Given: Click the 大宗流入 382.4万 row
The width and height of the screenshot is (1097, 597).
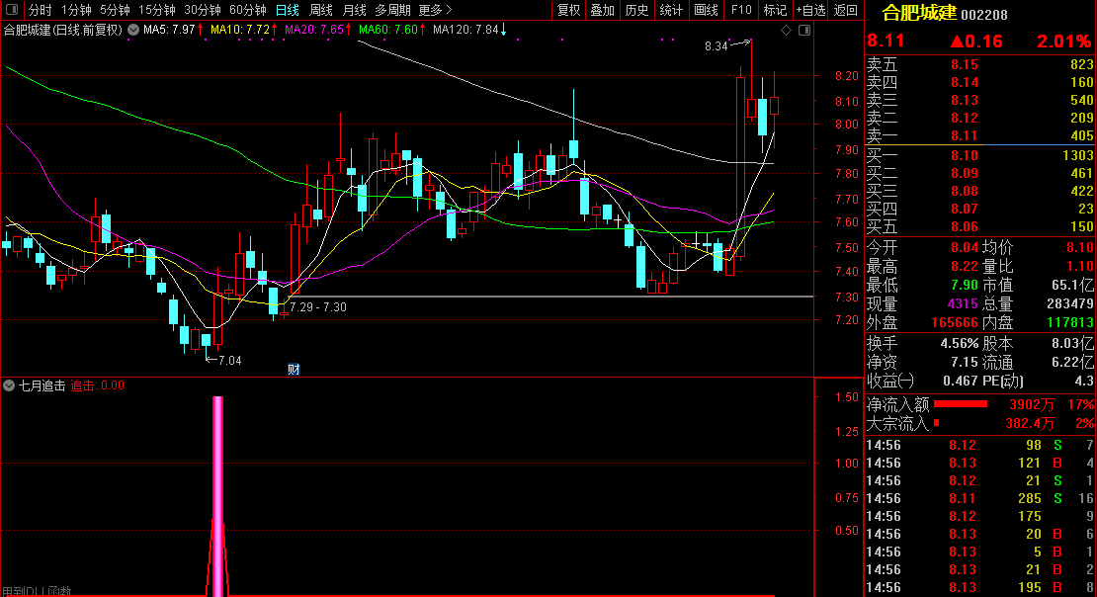Looking at the screenshot, I should click(x=979, y=423).
